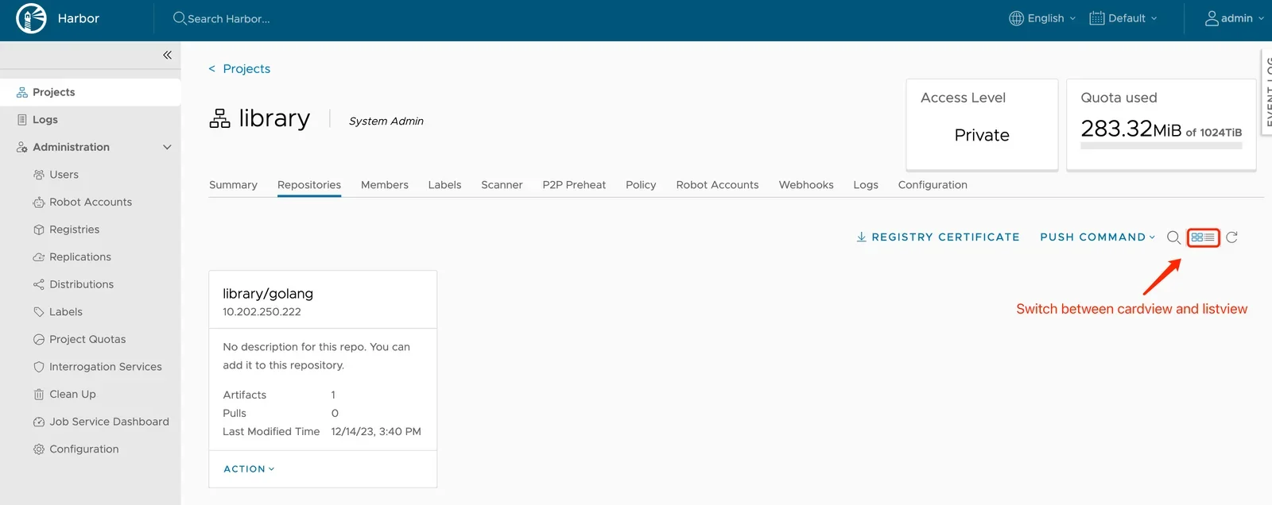This screenshot has width=1272, height=505.
Task: Click the sidebar Configuration gear icon
Action: point(39,449)
